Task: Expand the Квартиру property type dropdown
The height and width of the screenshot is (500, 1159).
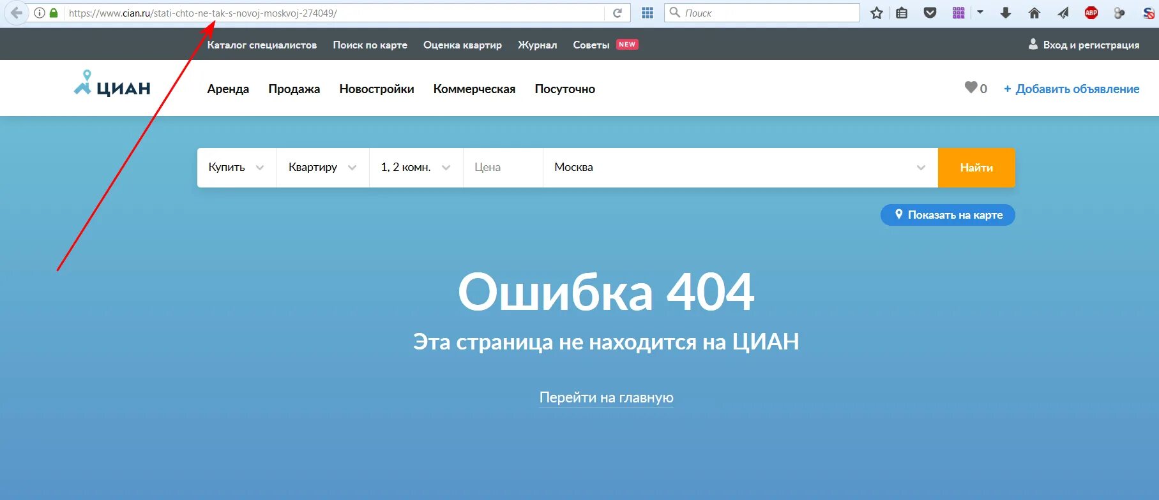Action: (x=322, y=168)
